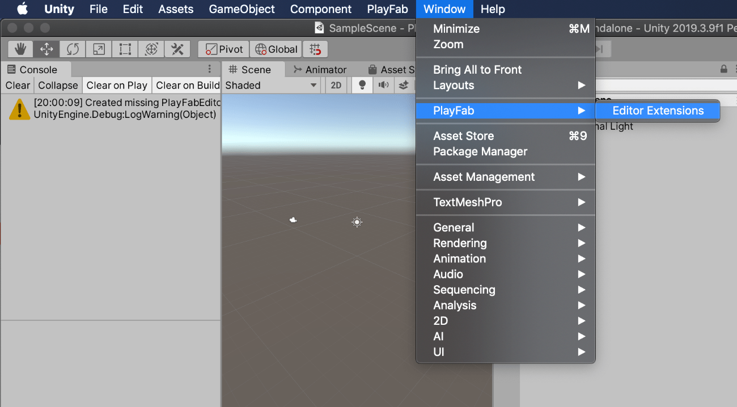
Task: Open the Apple menu
Action: (22, 9)
